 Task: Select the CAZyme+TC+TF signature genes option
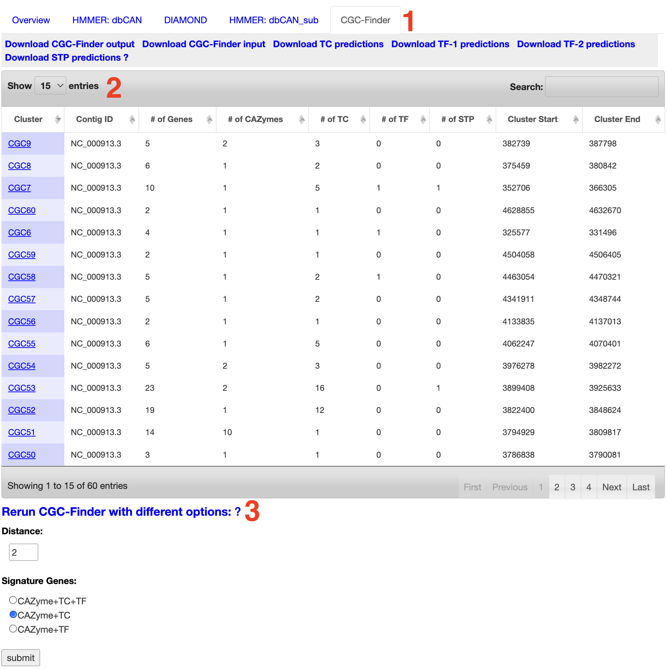coord(13,601)
